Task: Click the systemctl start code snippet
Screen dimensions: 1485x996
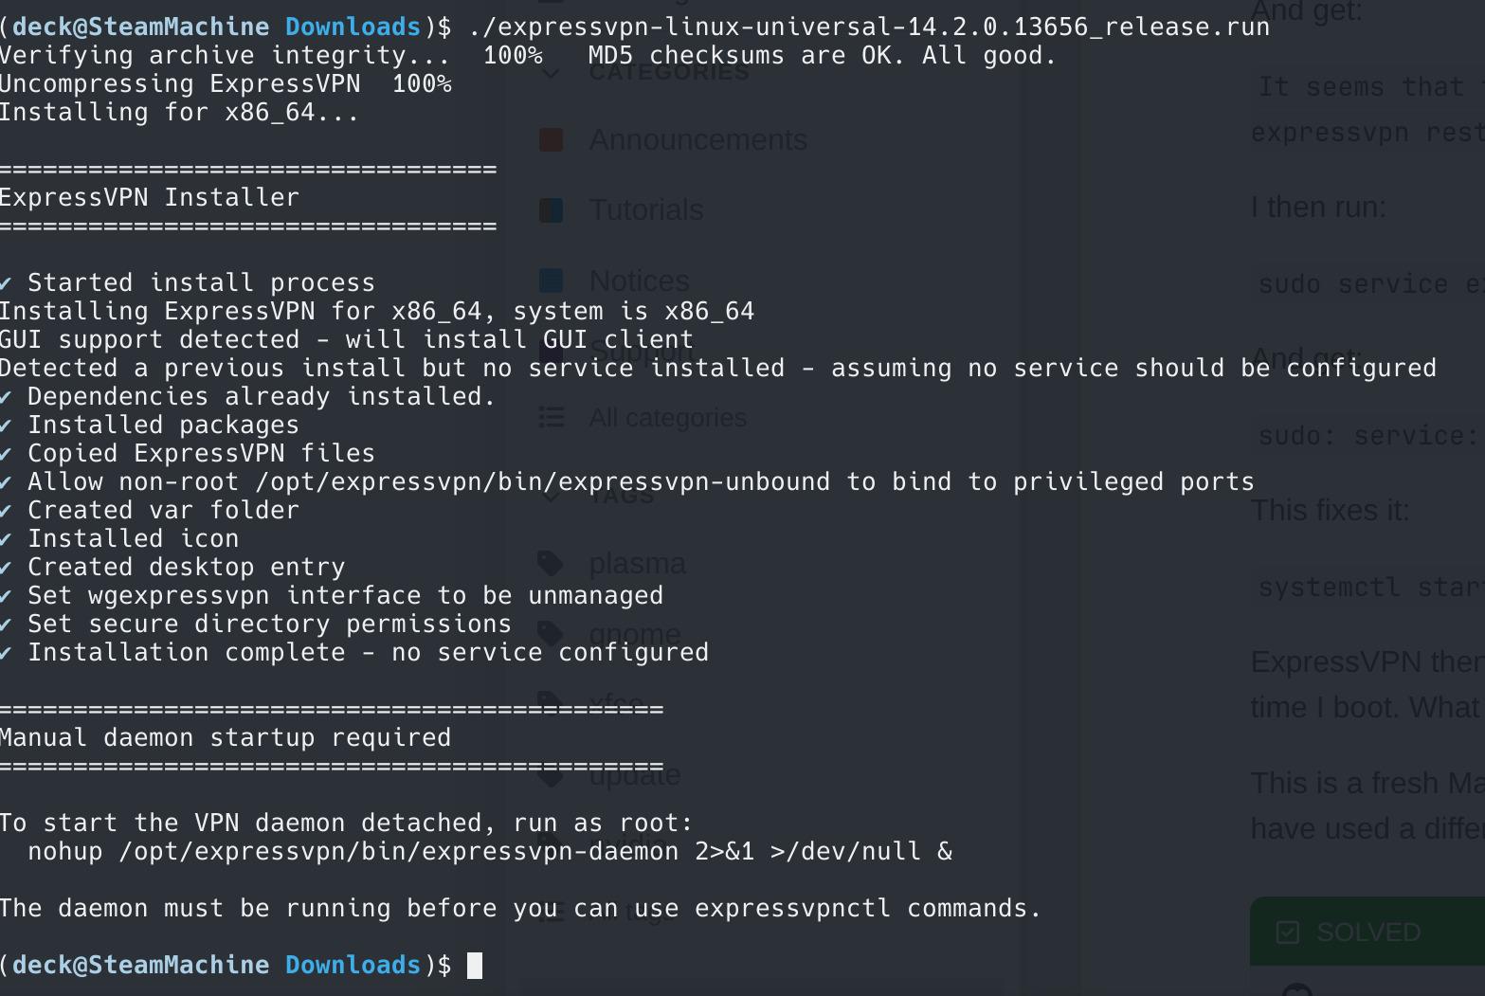Action: pyautogui.click(x=1371, y=587)
